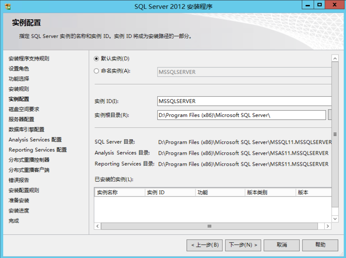Select 分布式重播客户端 step in sidebar
Image resolution: width=346 pixels, height=258 pixels.
tap(29, 170)
